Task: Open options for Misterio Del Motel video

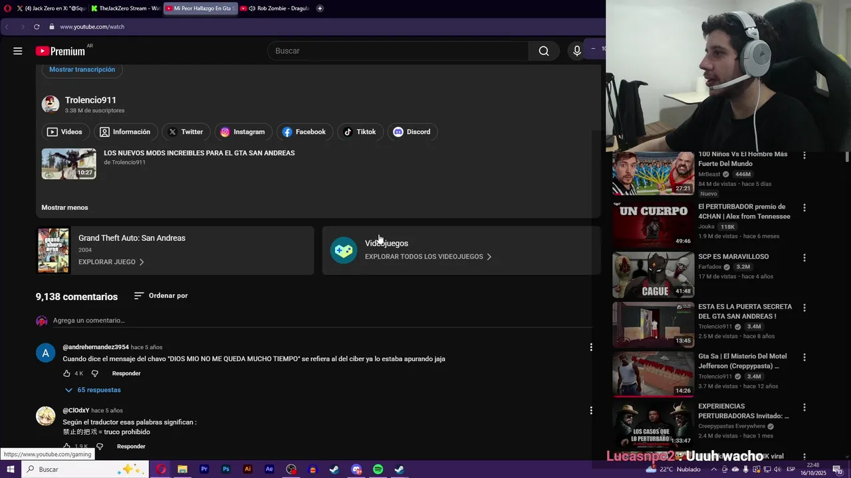Action: 804,358
